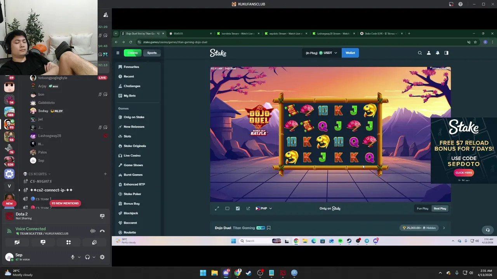Open Discord activities launcher button
The image size is (497, 279).
pos(69,242)
